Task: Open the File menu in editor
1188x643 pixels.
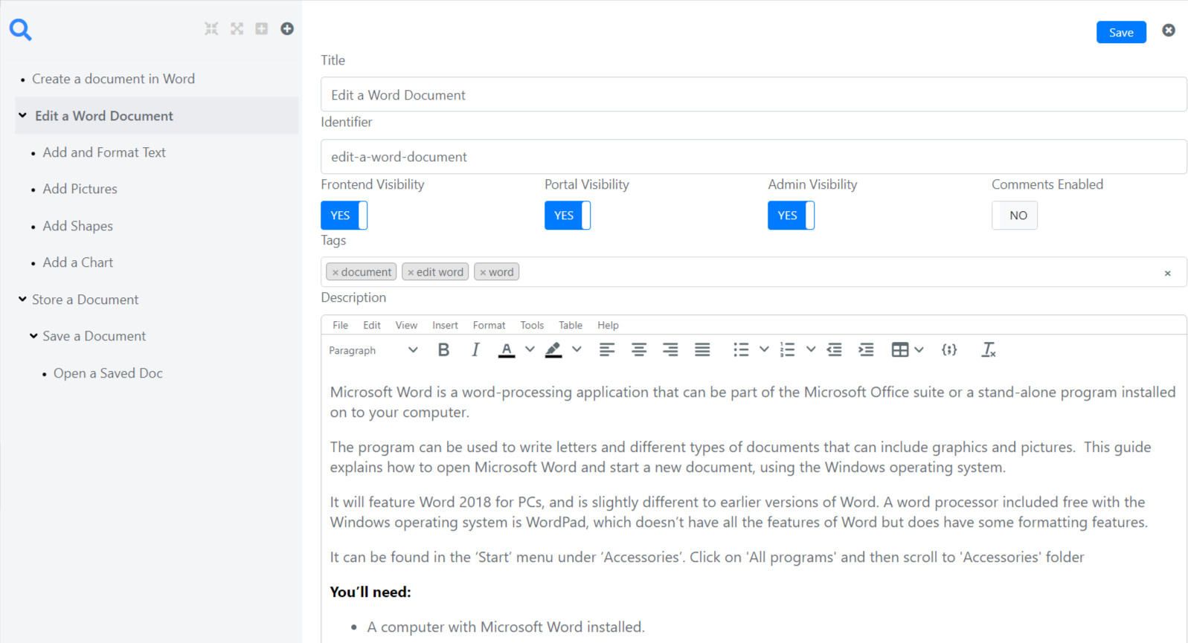Action: click(340, 326)
